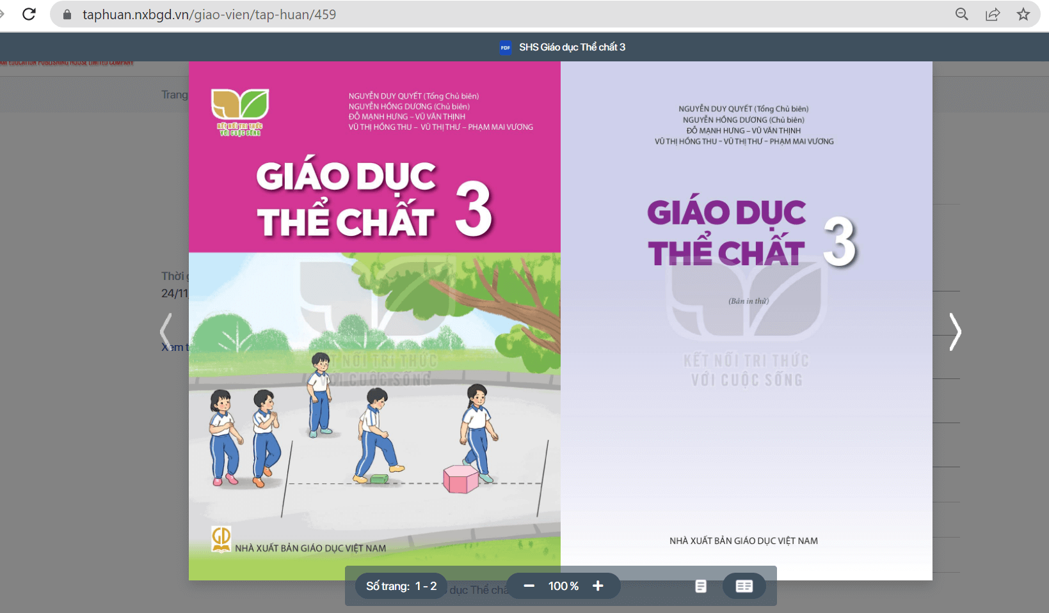This screenshot has width=1049, height=613.
Task: Open browser zoom magnifier icon in address bar
Action: click(x=961, y=14)
